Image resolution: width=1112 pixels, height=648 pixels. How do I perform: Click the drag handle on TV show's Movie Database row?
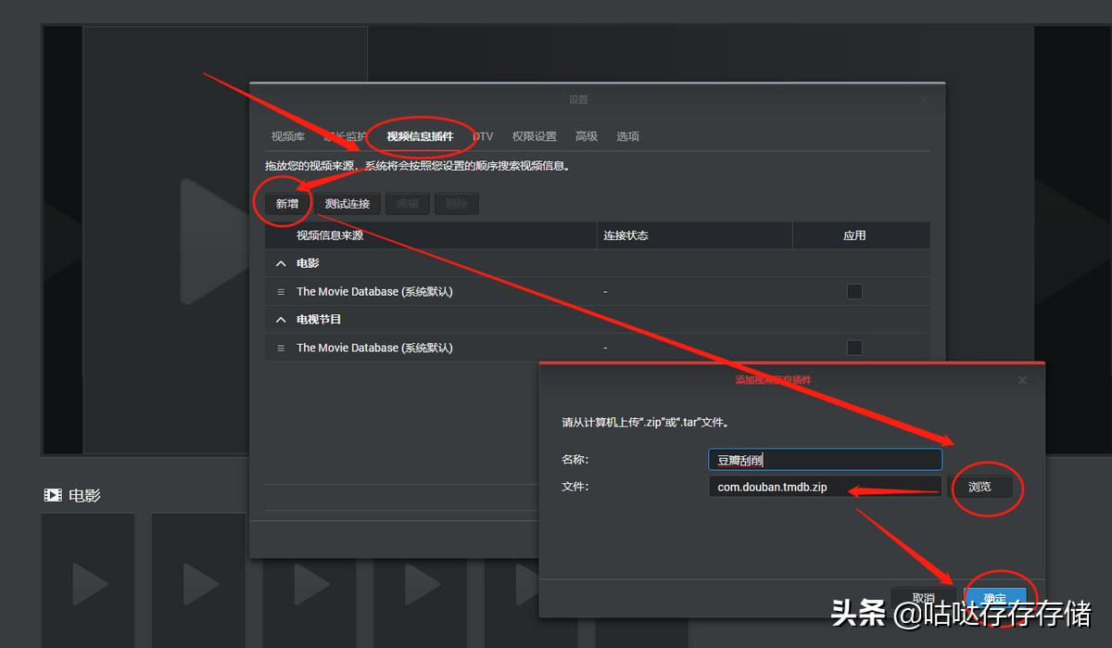pos(281,348)
